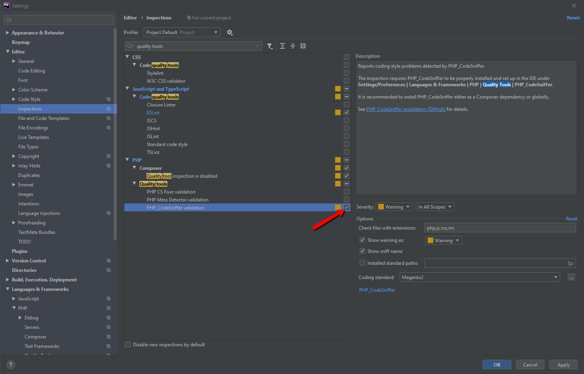Open coding standard ellipsis browse button
Screen dimensions: 584x374
[571, 277]
